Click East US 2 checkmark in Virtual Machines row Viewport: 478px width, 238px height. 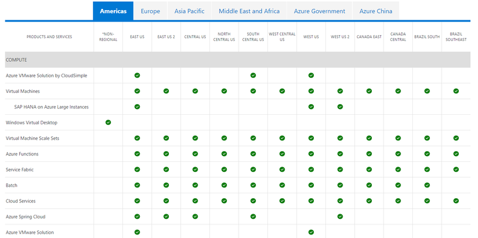pyautogui.click(x=166, y=91)
